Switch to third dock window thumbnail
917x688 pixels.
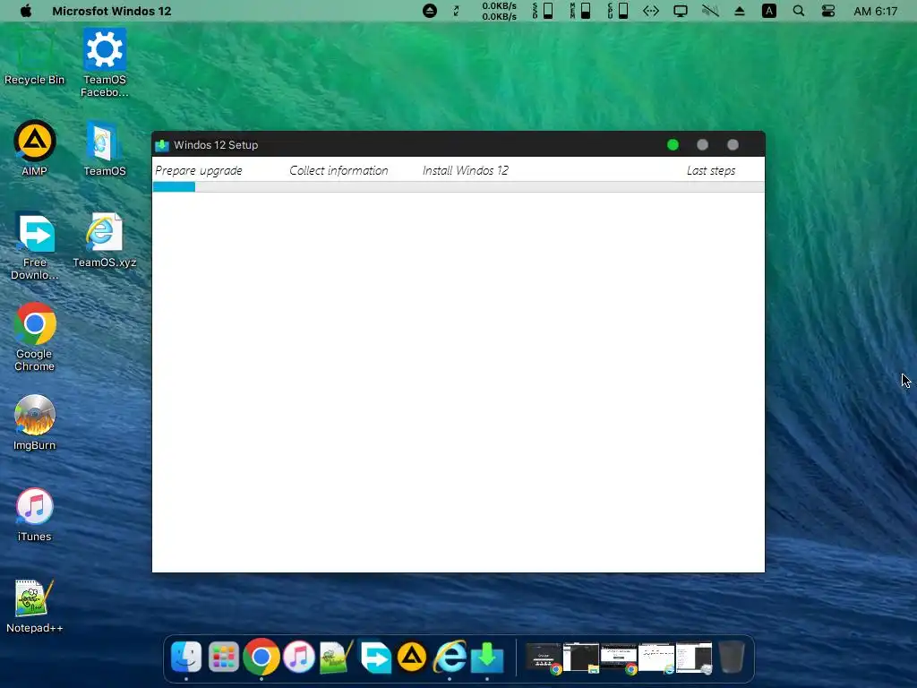619,658
